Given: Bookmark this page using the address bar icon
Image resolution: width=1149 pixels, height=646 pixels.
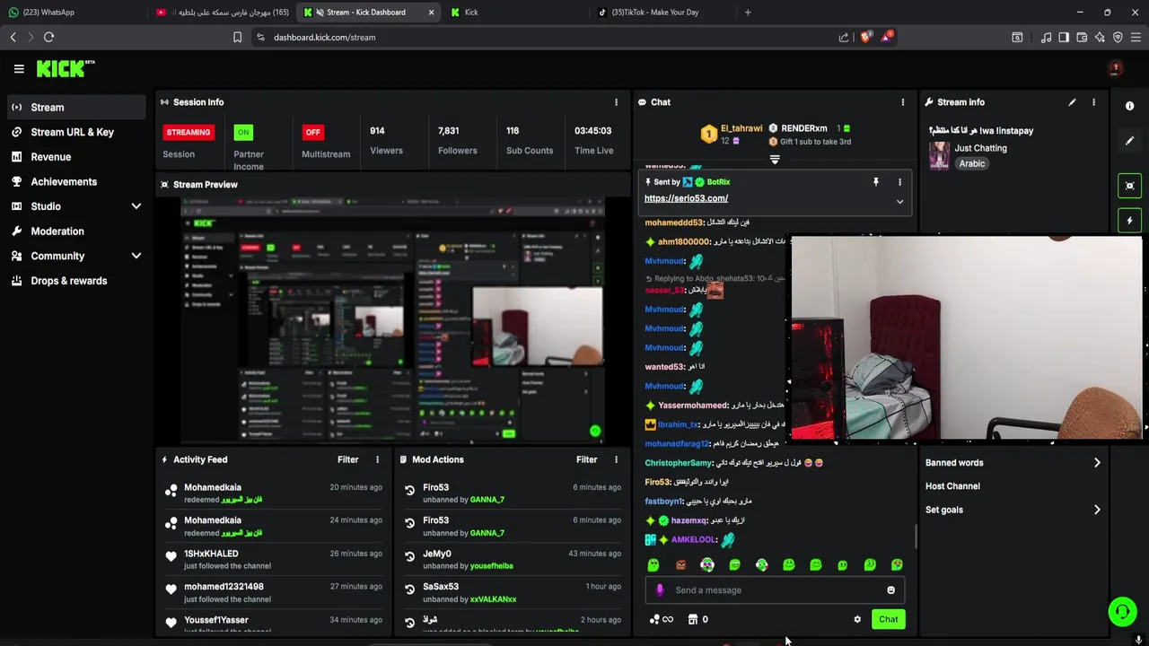Looking at the screenshot, I should 237,38.
